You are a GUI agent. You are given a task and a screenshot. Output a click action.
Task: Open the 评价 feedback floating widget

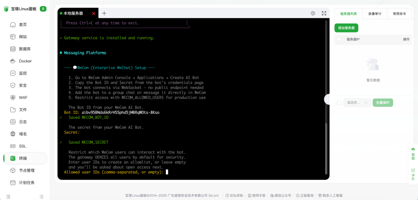[413, 174]
